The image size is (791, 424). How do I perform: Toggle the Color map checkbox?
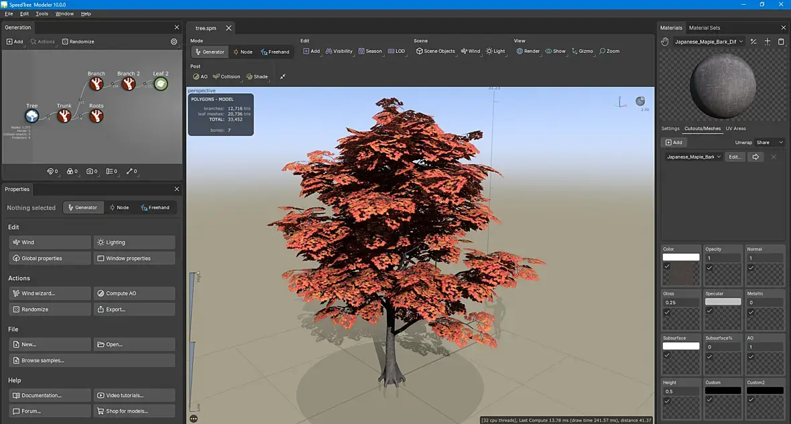point(667,267)
